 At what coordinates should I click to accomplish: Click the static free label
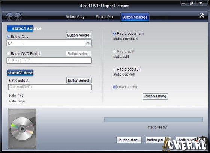coord(16,95)
